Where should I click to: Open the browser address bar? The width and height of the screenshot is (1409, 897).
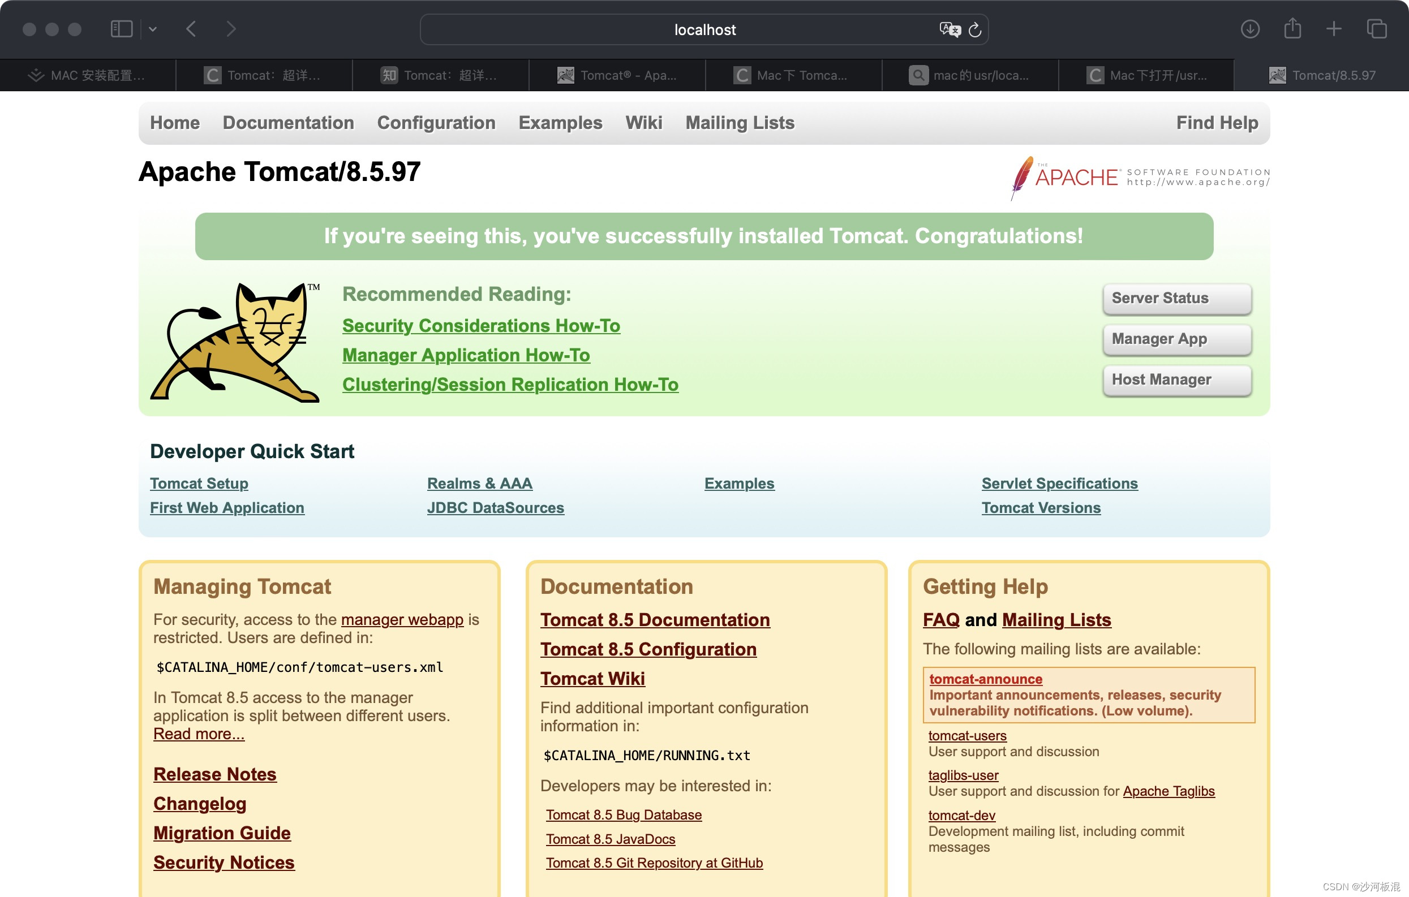704,30
